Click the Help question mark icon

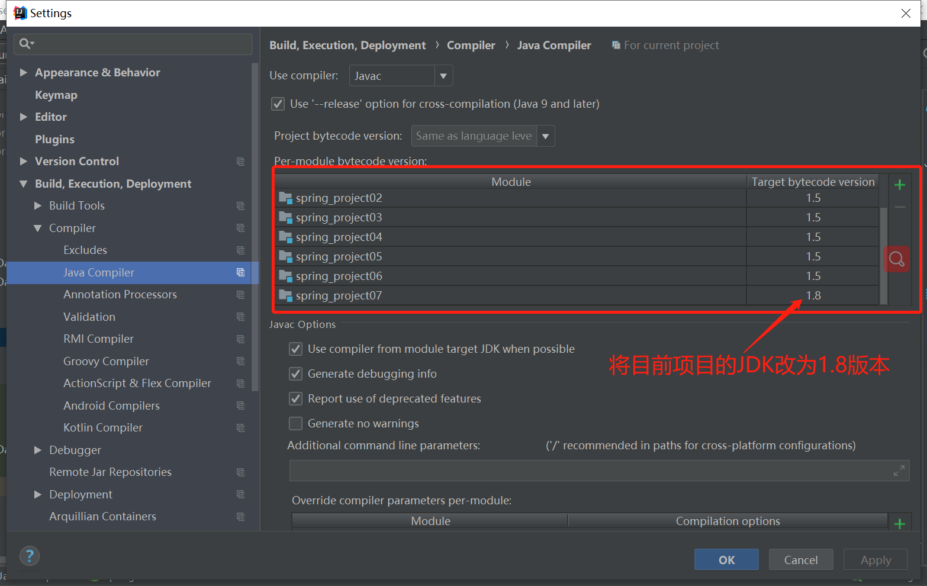[x=30, y=556]
